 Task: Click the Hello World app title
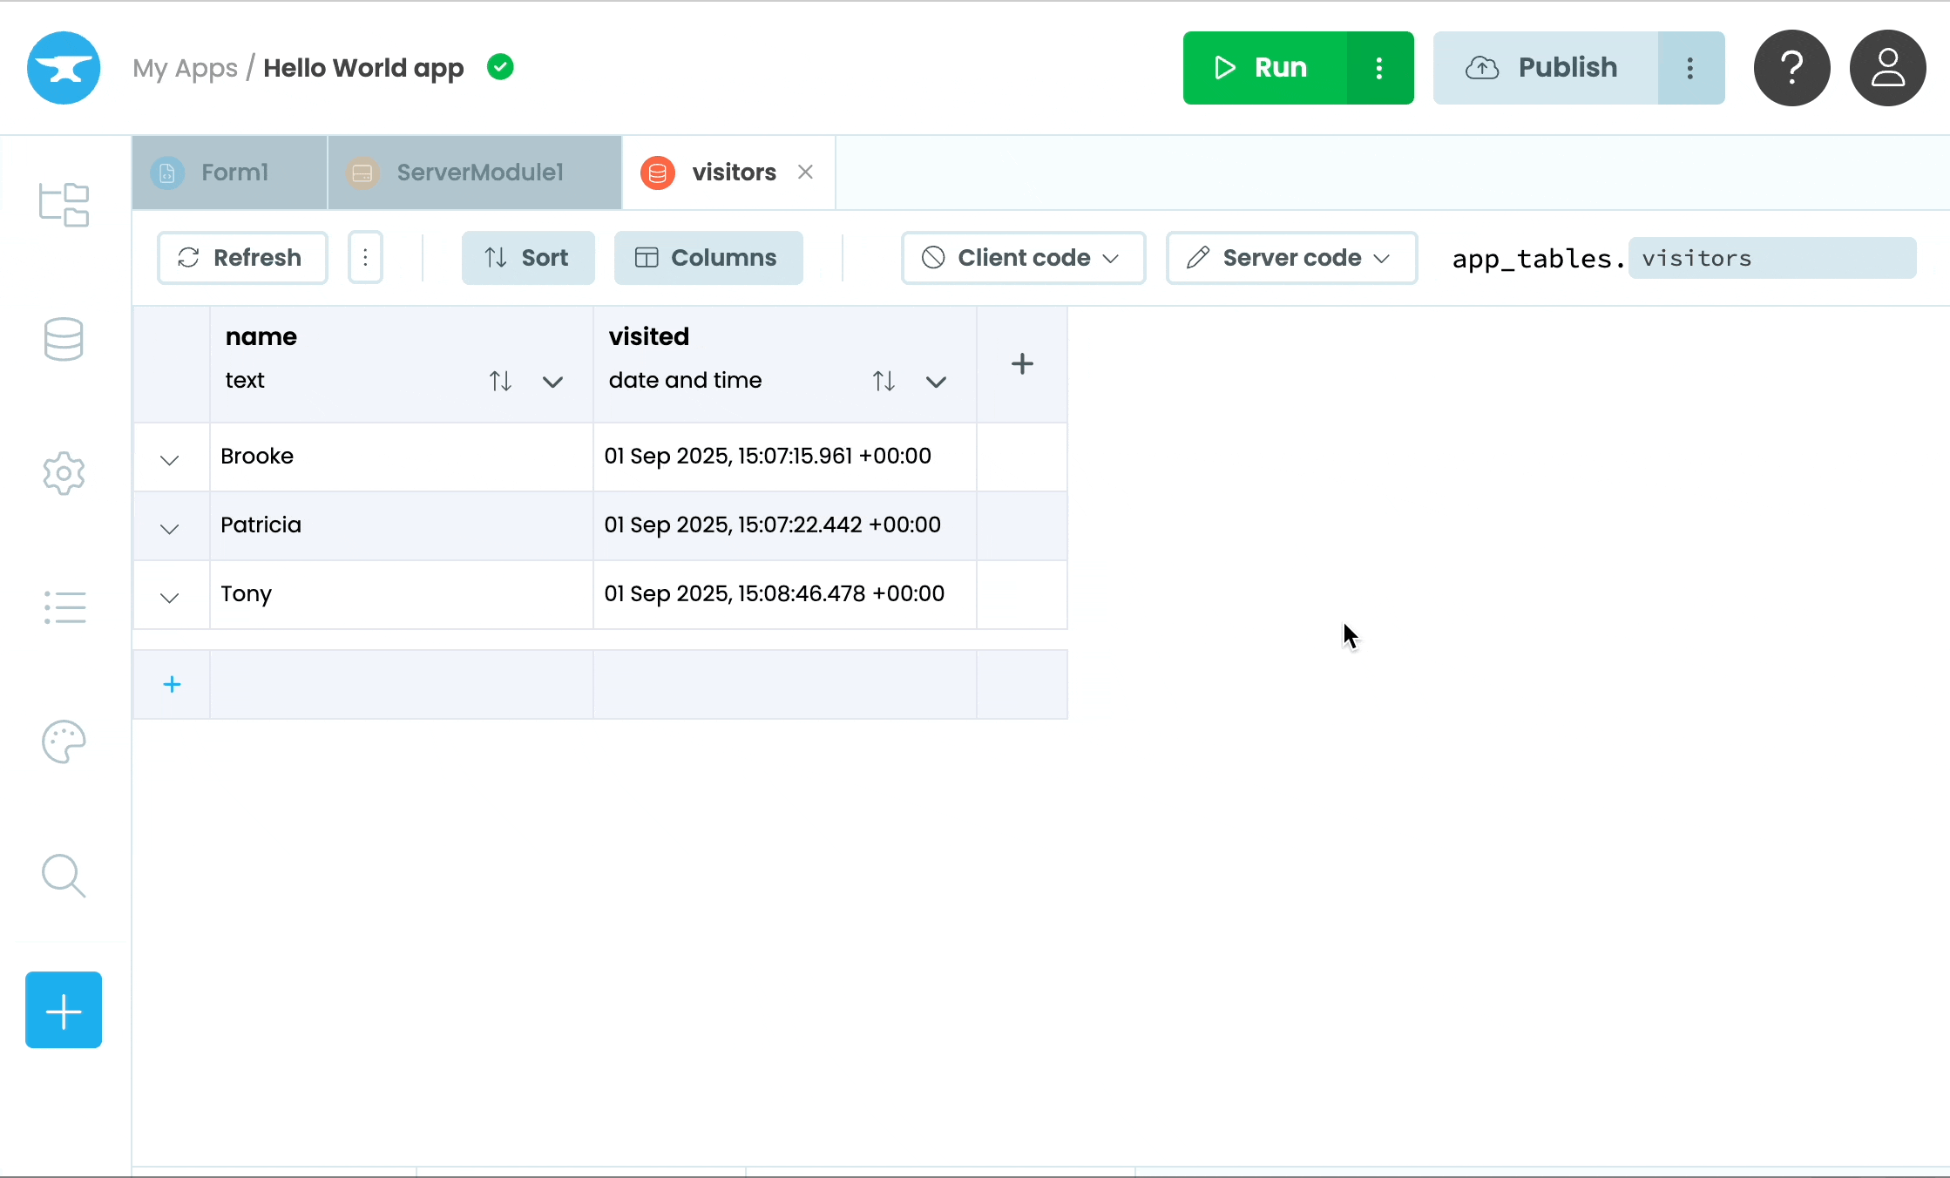[x=363, y=68]
